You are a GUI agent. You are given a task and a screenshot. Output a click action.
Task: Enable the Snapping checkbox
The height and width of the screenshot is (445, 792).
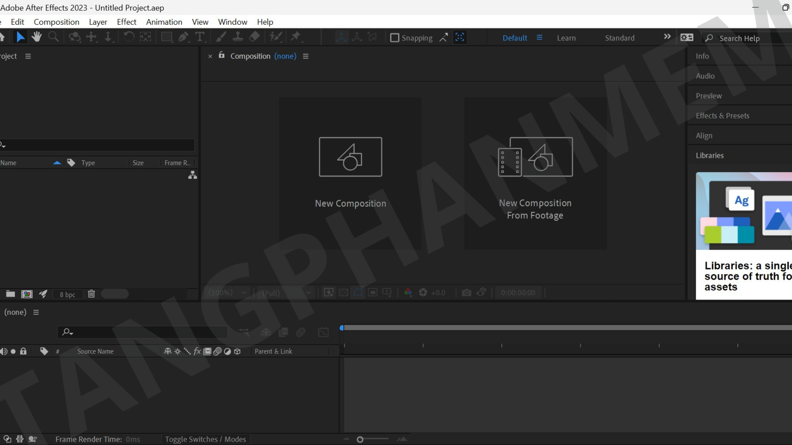(395, 37)
